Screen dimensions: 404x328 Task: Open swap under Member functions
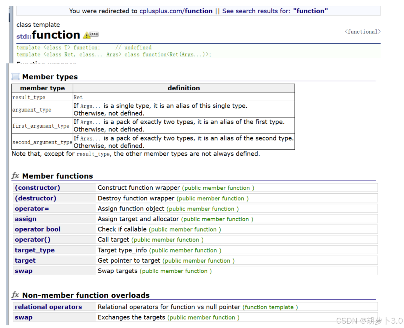tap(23, 271)
